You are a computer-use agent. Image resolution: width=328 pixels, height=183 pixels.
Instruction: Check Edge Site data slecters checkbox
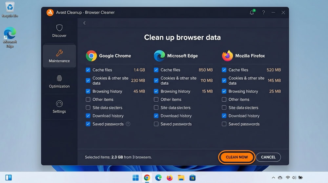156,108
